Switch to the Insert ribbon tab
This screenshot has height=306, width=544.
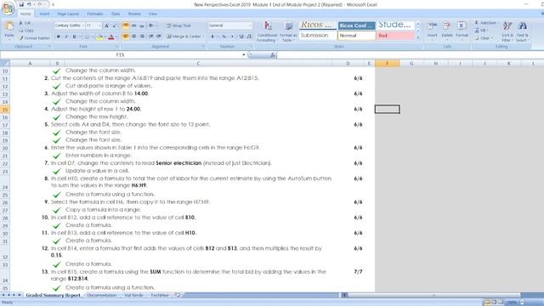click(44, 14)
